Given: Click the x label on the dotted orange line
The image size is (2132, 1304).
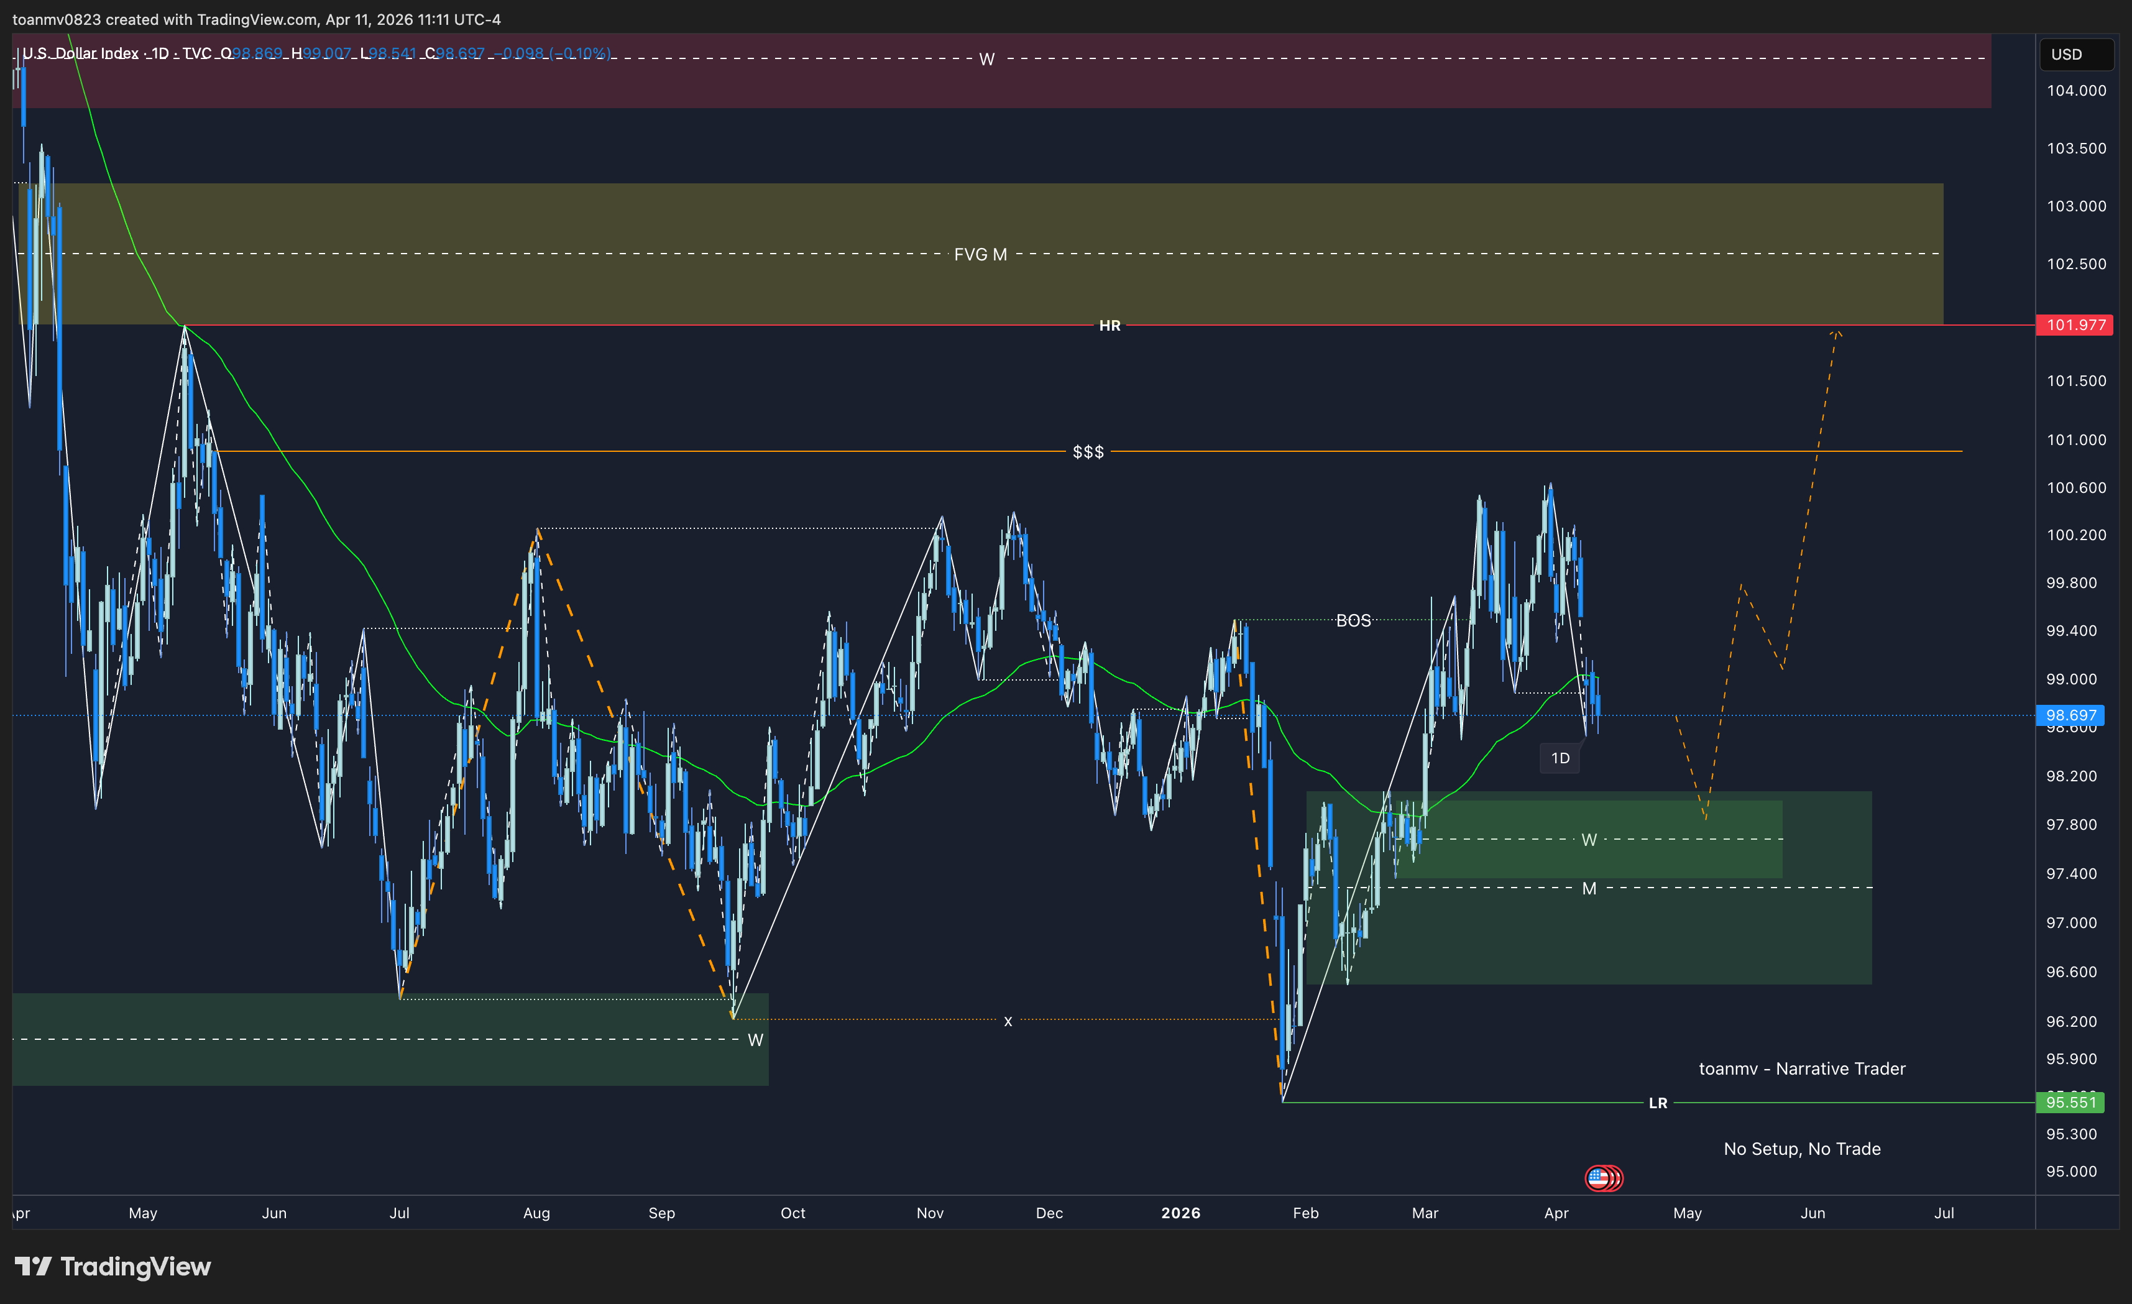Looking at the screenshot, I should [1007, 1021].
